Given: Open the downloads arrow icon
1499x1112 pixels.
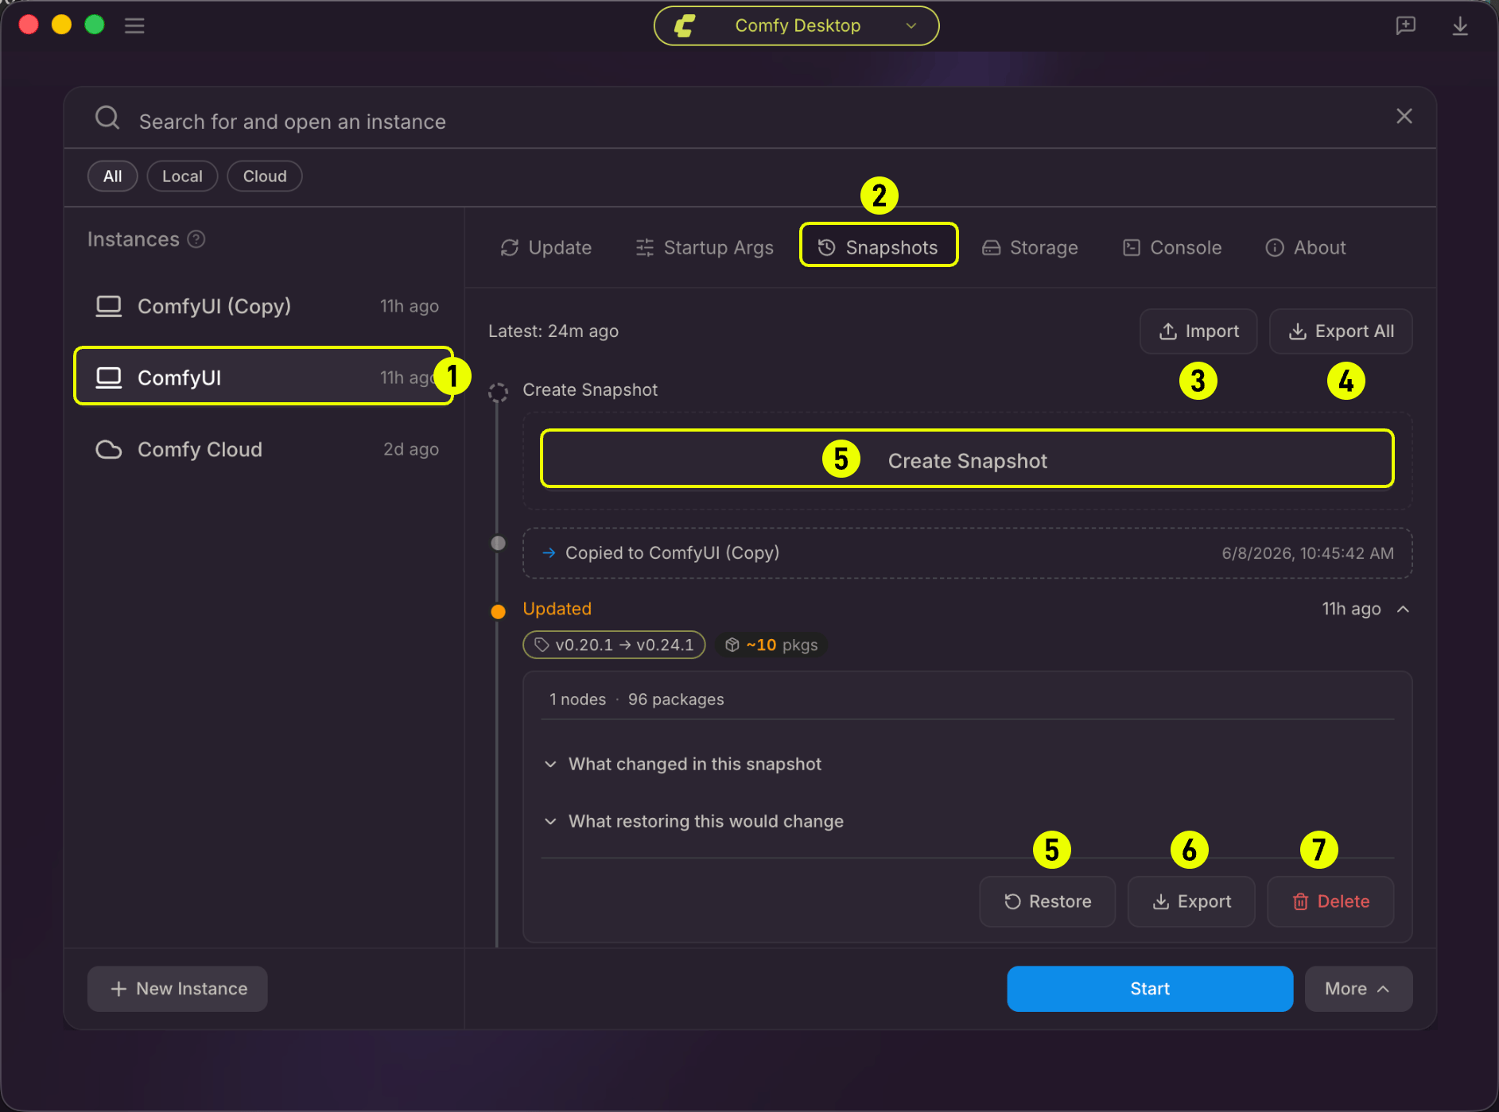Looking at the screenshot, I should click(x=1460, y=25).
